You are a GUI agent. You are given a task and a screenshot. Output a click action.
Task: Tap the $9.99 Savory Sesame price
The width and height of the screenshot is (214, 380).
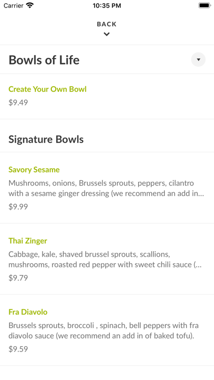(x=18, y=206)
